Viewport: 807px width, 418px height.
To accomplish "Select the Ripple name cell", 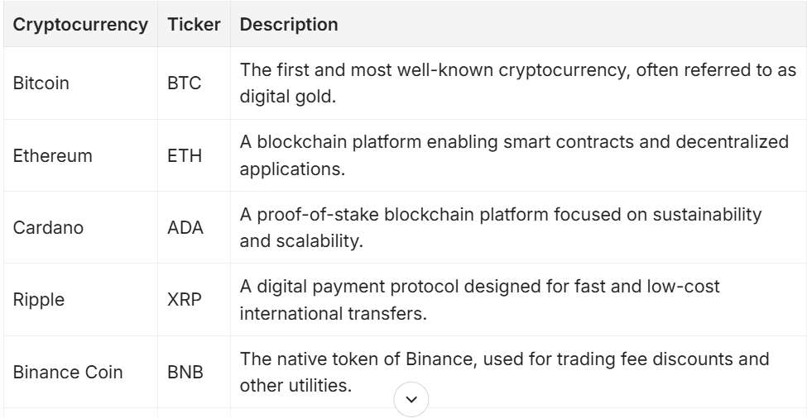I will pyautogui.click(x=38, y=300).
